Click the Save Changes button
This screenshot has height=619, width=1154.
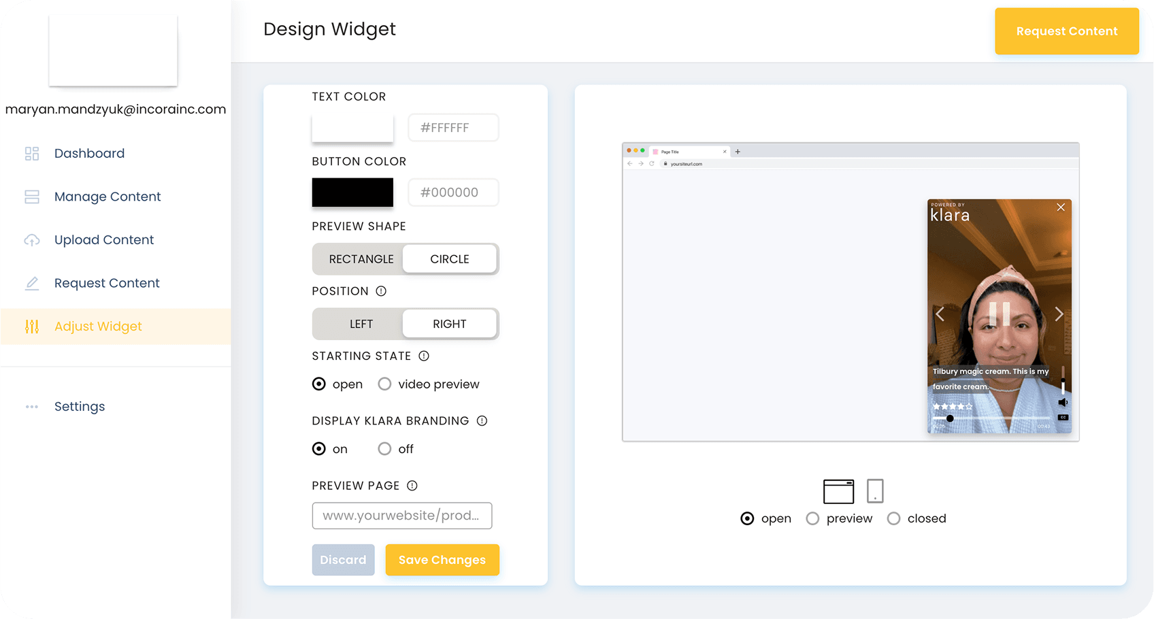(x=442, y=560)
